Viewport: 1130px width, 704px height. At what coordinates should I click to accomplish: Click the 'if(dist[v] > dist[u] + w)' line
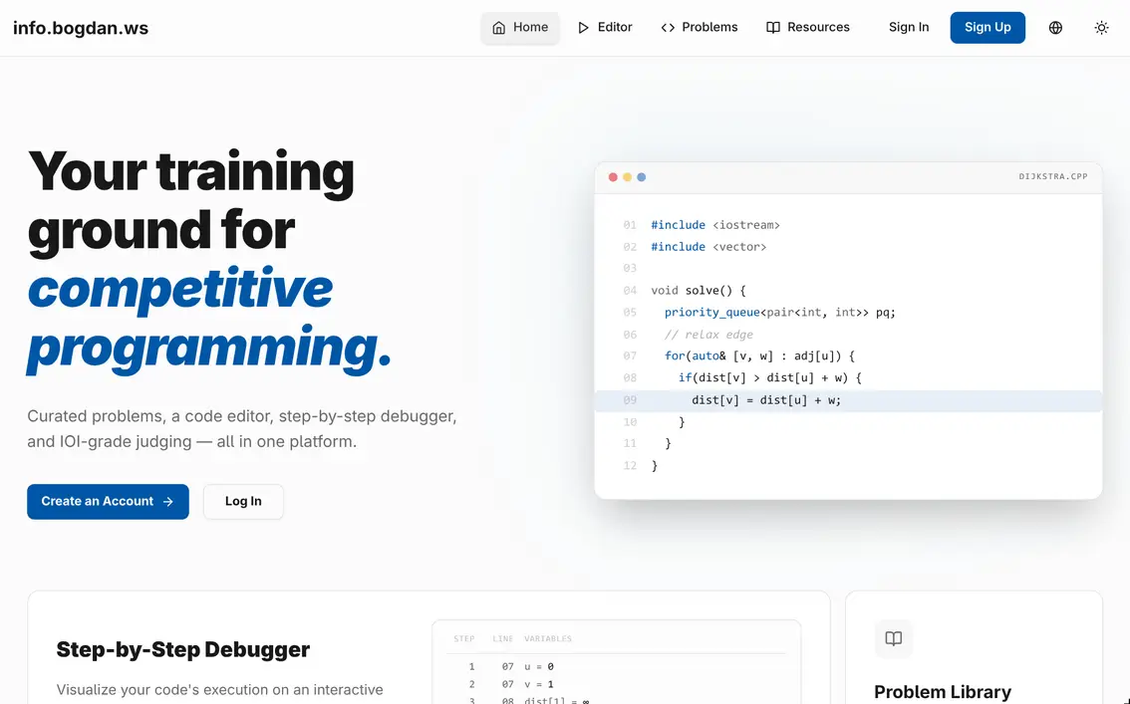(x=769, y=378)
